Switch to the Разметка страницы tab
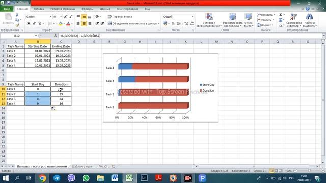The width and height of the screenshot is (326, 183). pyautogui.click(x=63, y=9)
